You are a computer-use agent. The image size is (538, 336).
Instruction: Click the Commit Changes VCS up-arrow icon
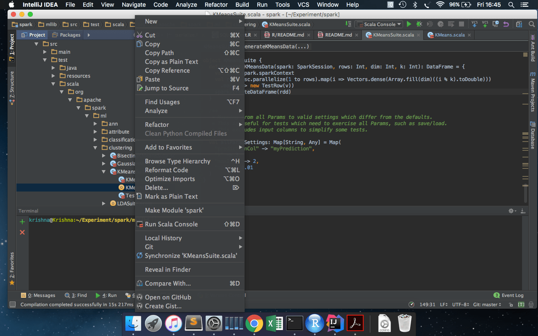coord(486,24)
